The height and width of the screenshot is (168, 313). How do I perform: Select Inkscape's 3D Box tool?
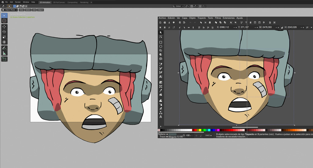tap(161, 55)
